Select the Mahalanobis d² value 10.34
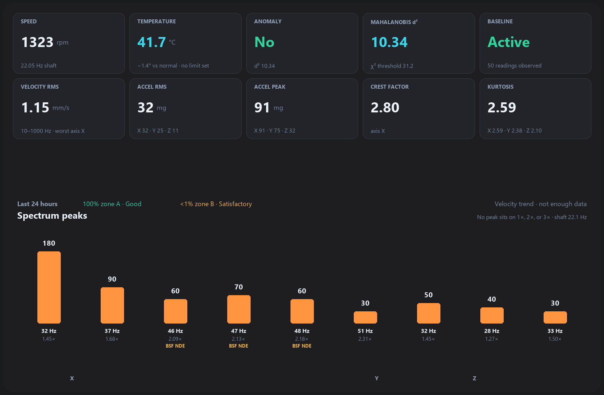This screenshot has height=395, width=604. click(x=389, y=42)
